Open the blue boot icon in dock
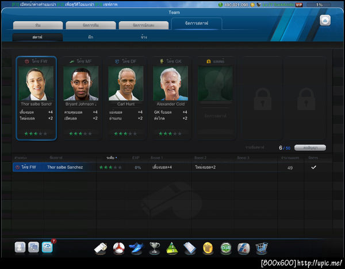The image size is (345, 269). pos(136,248)
